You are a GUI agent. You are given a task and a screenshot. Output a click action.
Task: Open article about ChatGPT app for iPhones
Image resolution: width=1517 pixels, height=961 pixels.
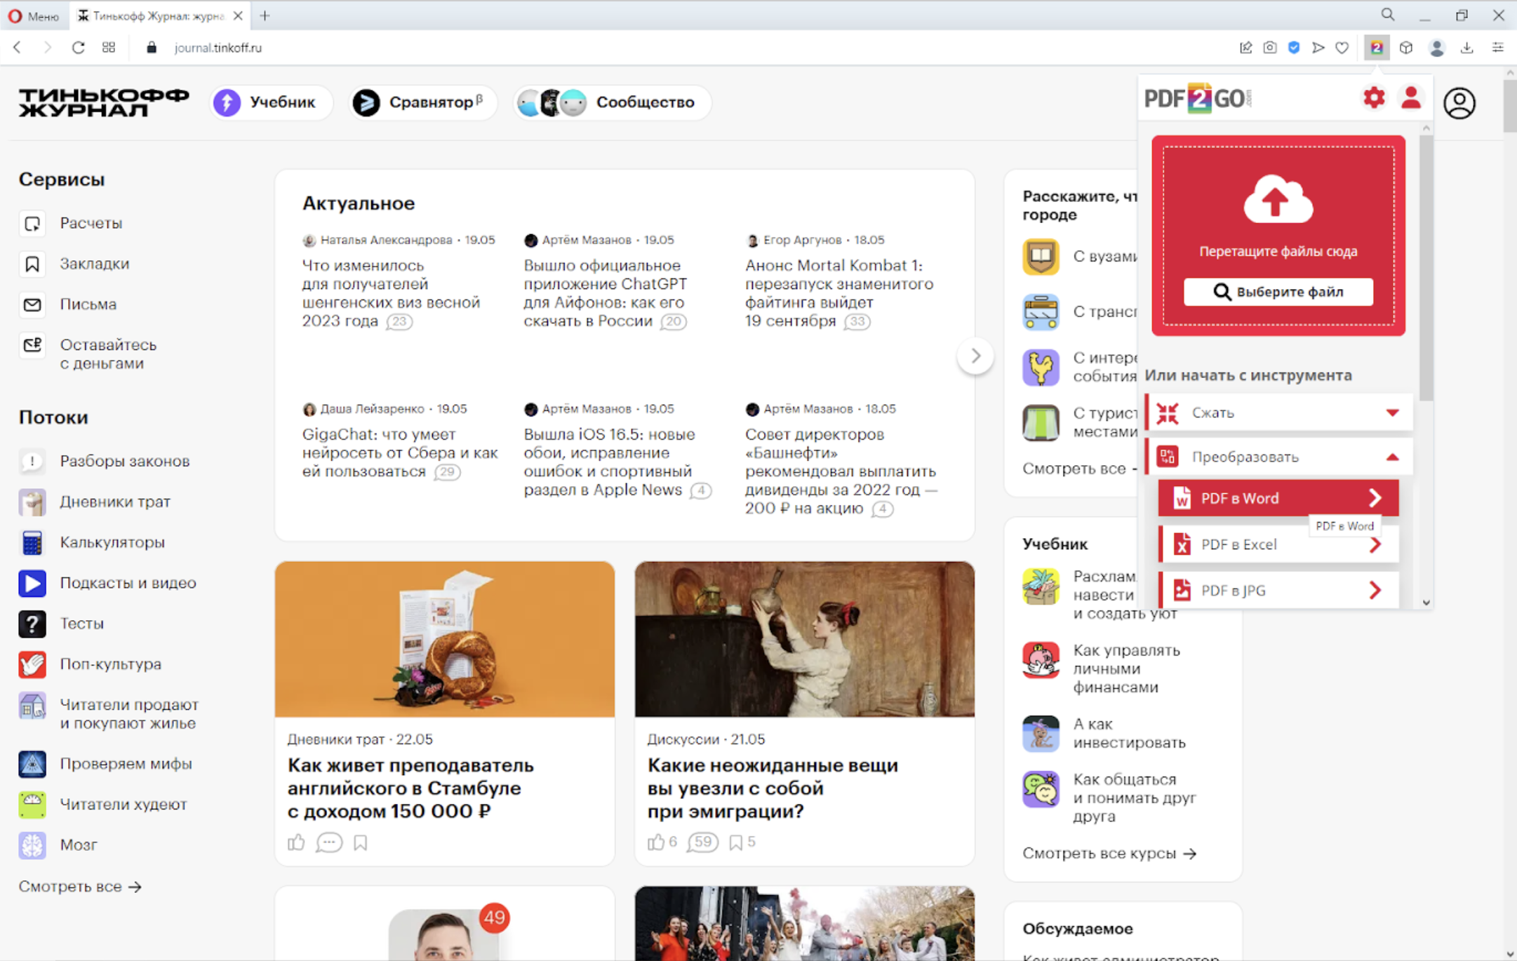[x=605, y=293]
